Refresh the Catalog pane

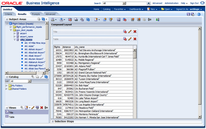[46, 77]
